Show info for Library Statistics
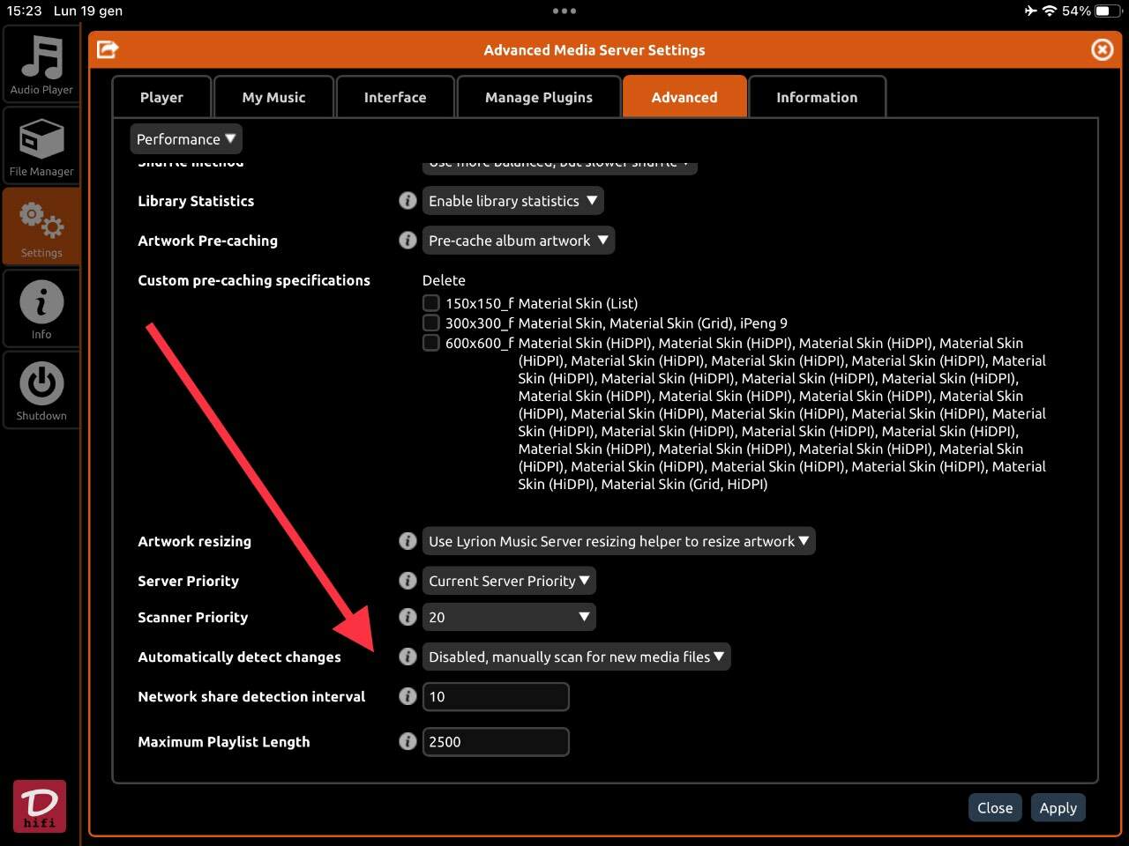 click(407, 201)
